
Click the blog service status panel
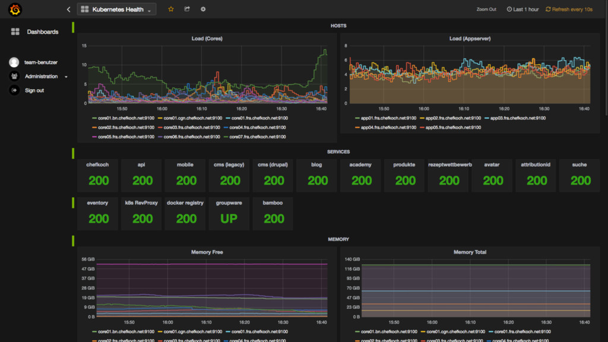click(x=316, y=175)
